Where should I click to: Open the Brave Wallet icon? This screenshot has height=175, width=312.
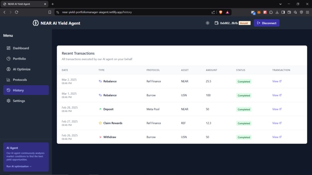coord(289,12)
